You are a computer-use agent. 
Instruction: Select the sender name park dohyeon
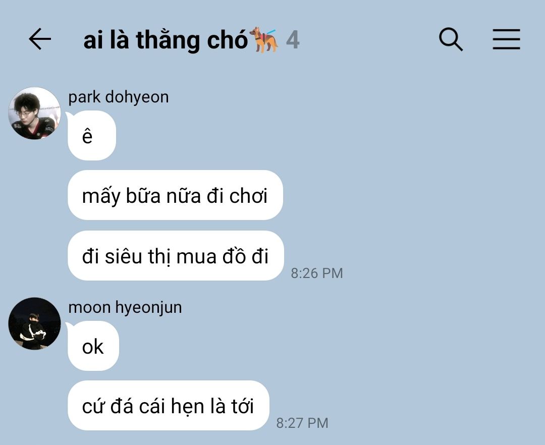119,97
